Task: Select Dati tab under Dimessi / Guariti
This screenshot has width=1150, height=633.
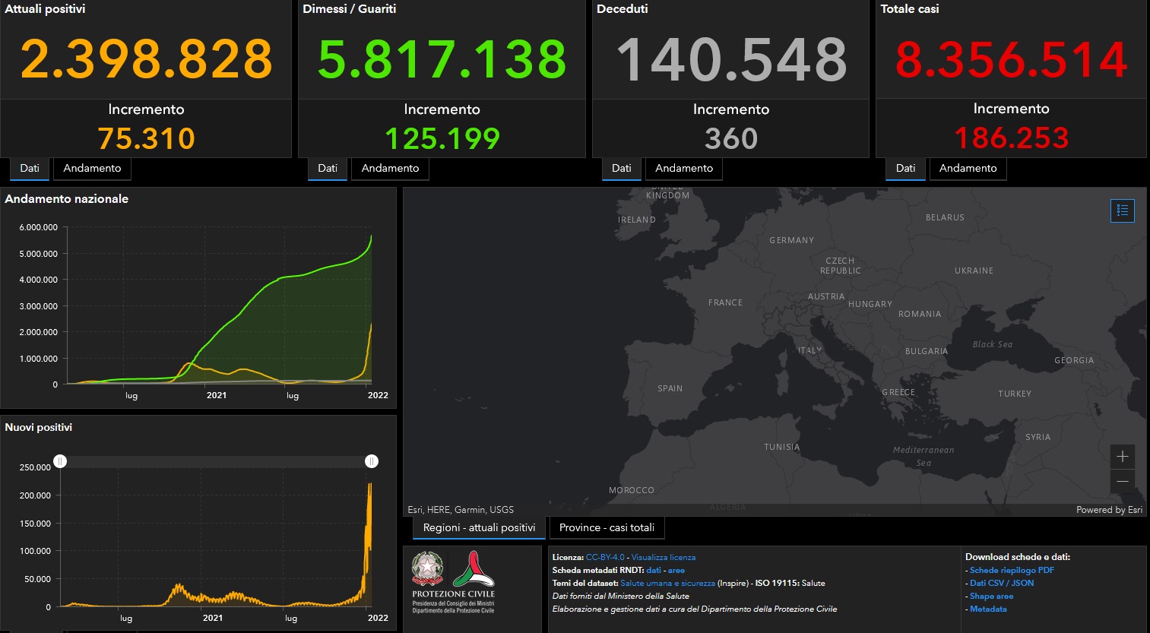Action: coord(328,168)
